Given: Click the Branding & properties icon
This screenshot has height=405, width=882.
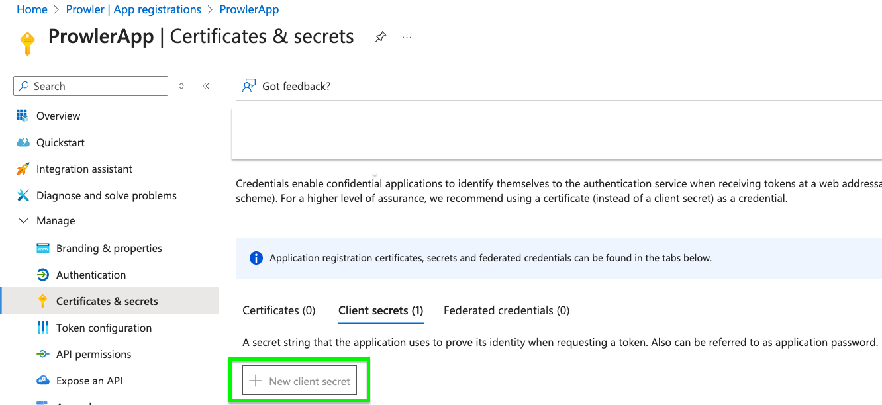Looking at the screenshot, I should (43, 248).
